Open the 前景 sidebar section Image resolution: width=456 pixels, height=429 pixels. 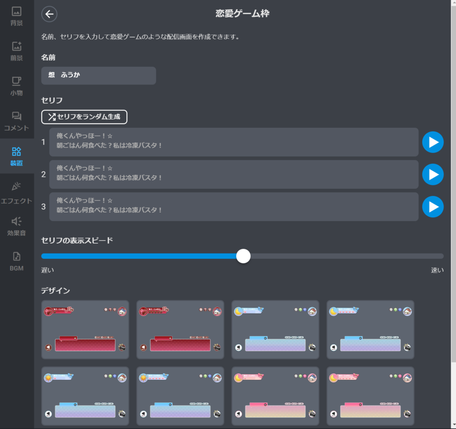(x=16, y=51)
